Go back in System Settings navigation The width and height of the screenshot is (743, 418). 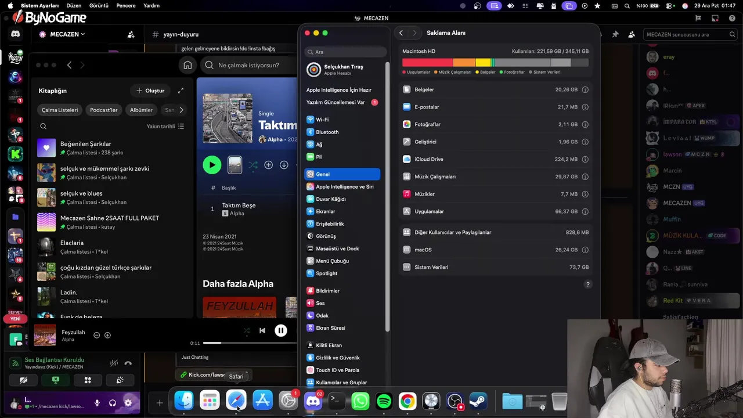point(401,33)
